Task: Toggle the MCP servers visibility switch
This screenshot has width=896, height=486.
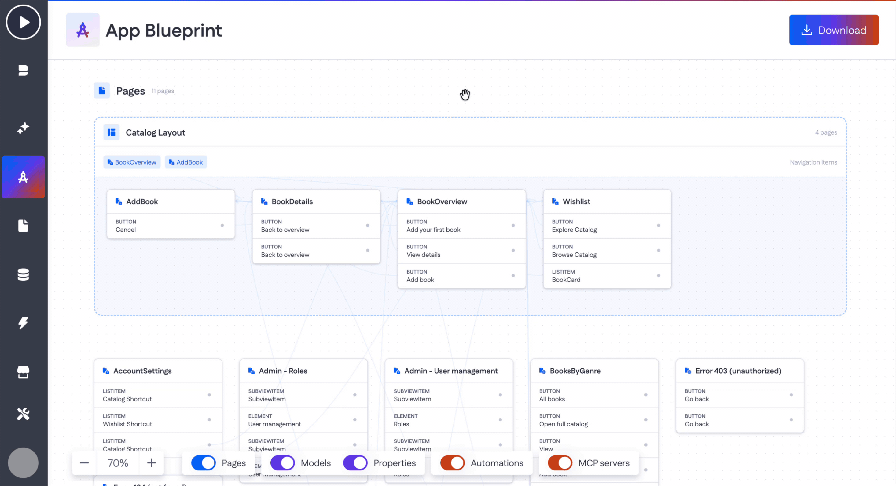Action: coord(560,463)
